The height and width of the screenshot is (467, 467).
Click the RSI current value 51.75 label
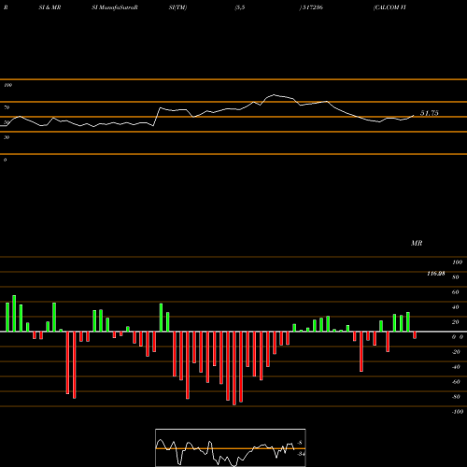[430, 113]
